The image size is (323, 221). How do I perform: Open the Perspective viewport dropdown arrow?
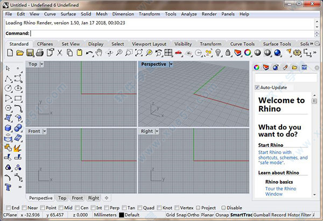[171, 64]
